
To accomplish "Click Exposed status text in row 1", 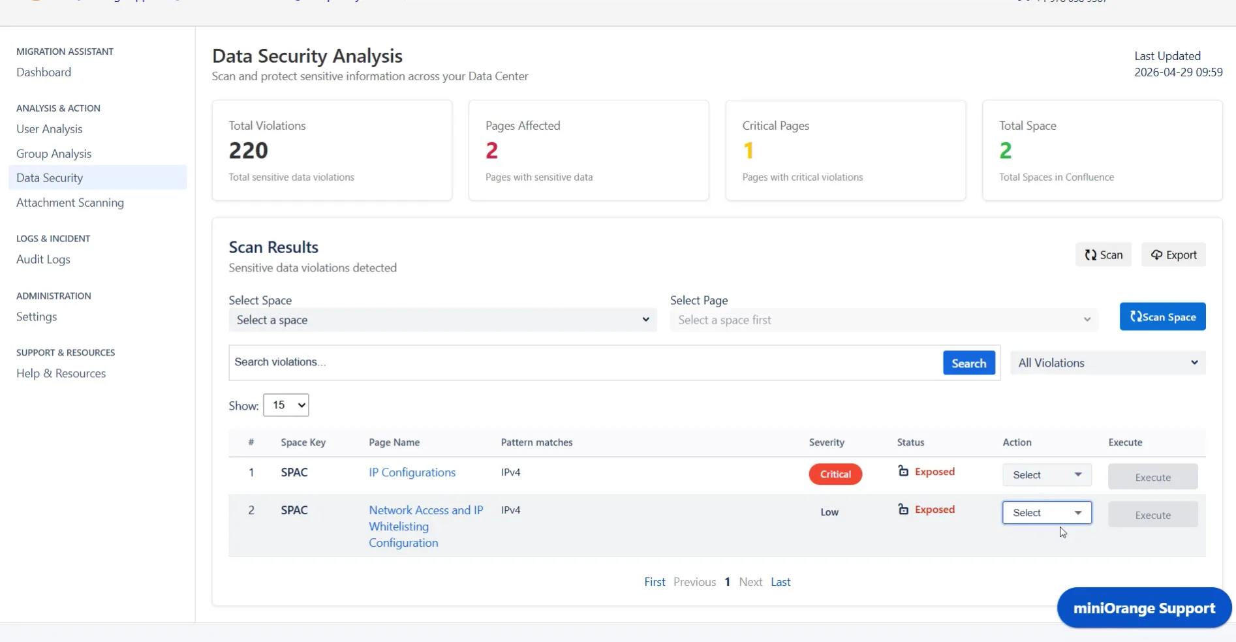I will point(935,472).
